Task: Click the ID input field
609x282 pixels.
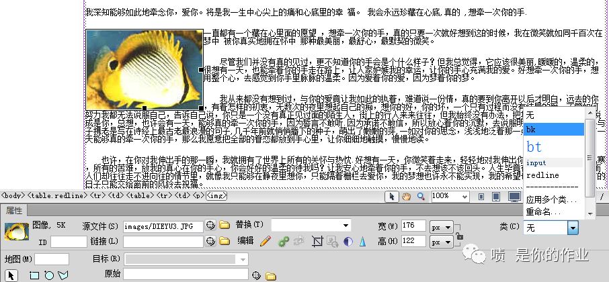Action: [x=69, y=242]
